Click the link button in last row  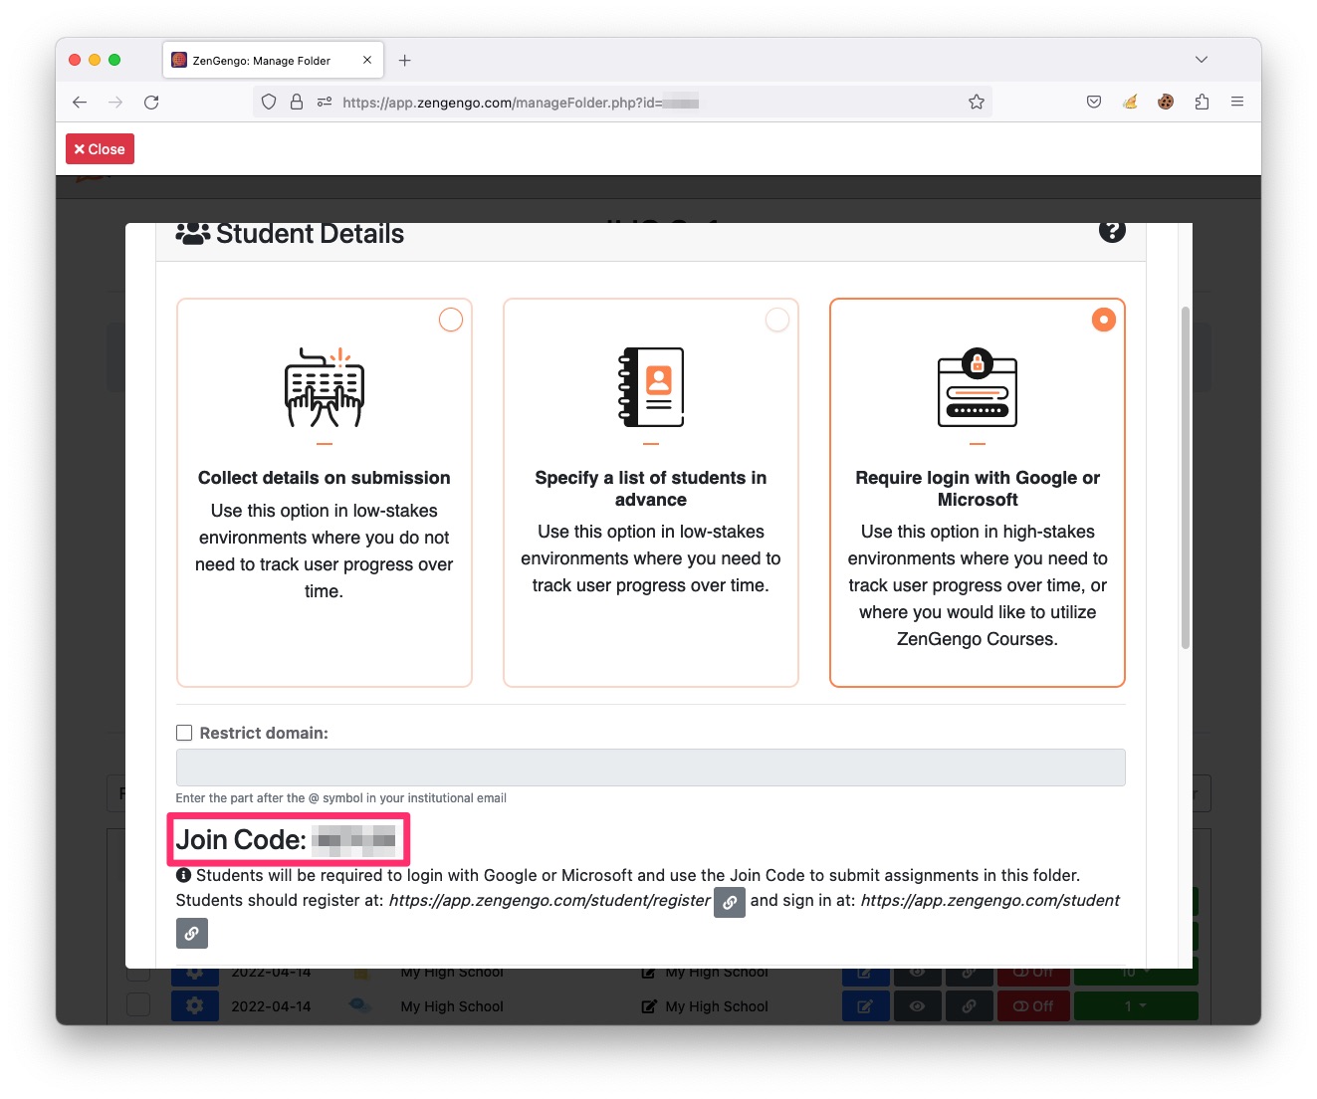point(969,1005)
